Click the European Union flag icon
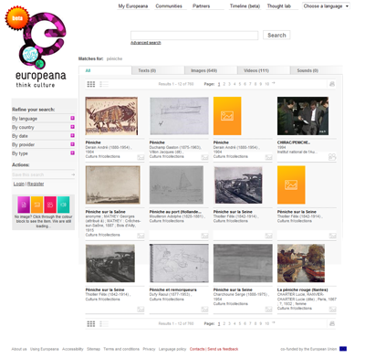This screenshot has width=365, height=358. (343, 349)
